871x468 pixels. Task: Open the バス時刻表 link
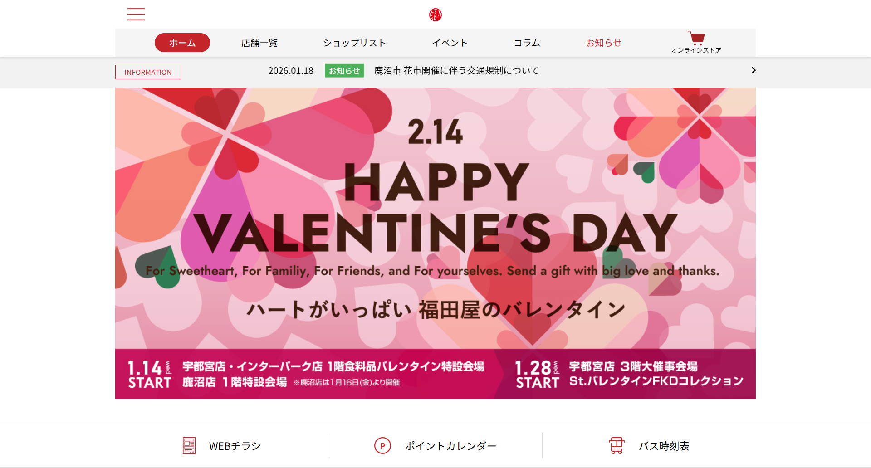click(664, 446)
